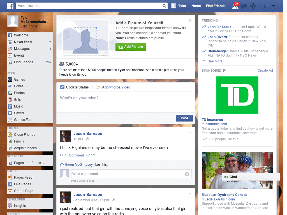Screen dimensions: 287x215
Task: Open Muscular Dystrophy Canada ad link
Action: pos(224,195)
